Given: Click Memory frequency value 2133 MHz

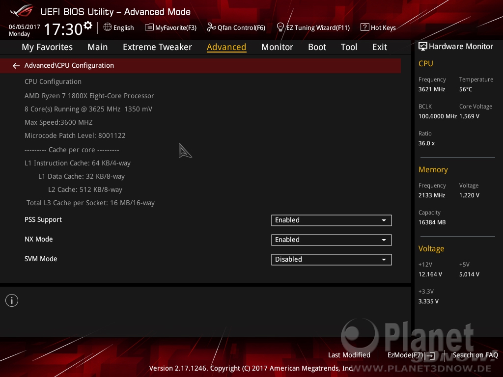Looking at the screenshot, I should (x=432, y=195).
